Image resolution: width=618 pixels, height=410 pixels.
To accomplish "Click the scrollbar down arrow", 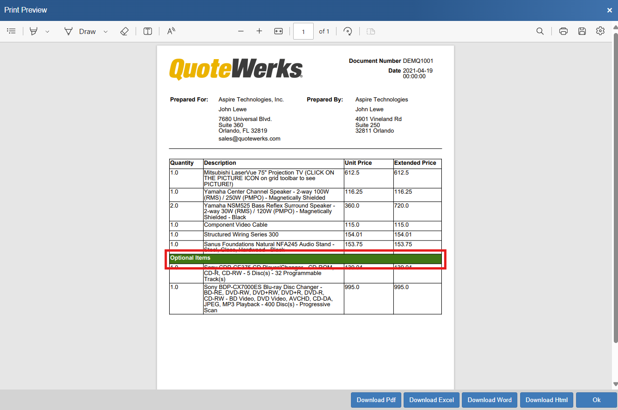I will pos(615,384).
